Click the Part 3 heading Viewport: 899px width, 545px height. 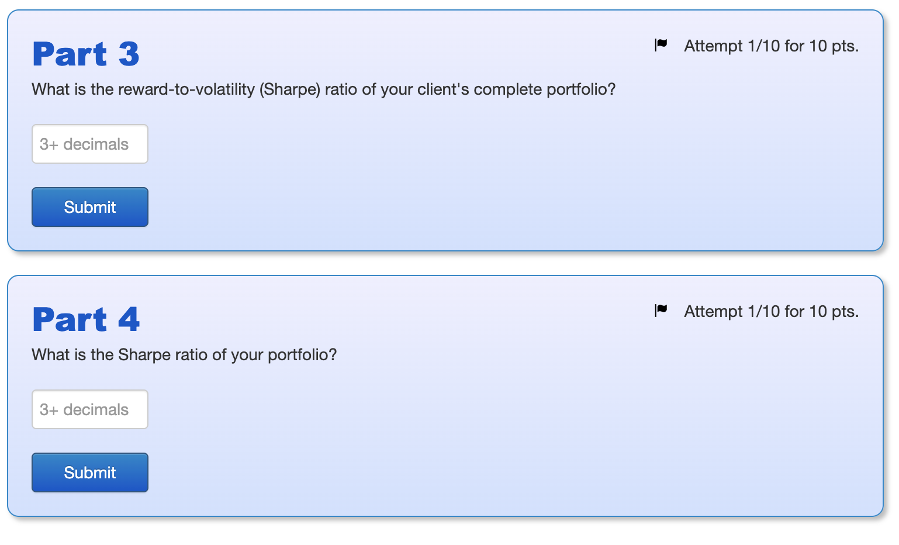pos(86,53)
